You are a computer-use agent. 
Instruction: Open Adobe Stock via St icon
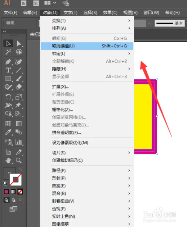coord(36,3)
